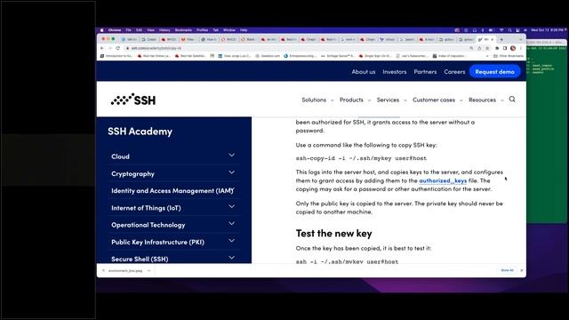The image size is (569, 320).
Task: Click the SSH website search magnifier
Action: tap(512, 99)
